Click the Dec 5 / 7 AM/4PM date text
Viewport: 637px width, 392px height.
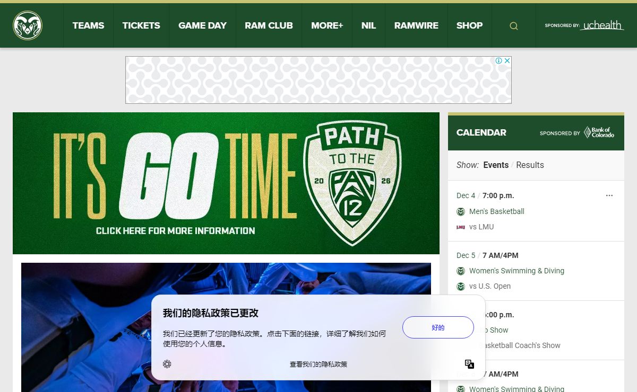tap(487, 255)
